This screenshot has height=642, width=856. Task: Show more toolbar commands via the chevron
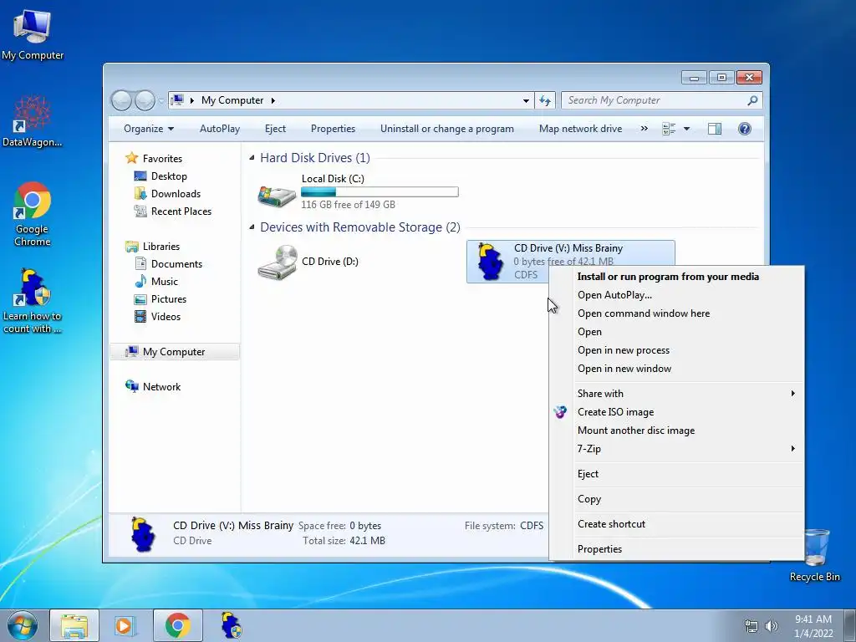point(645,129)
